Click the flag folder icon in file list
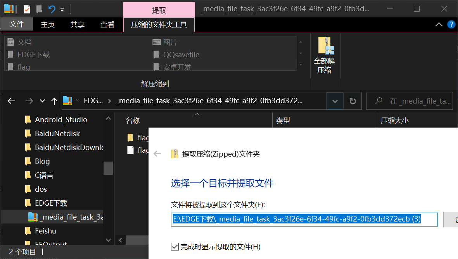Viewport: 458px width, 259px height. tap(131, 137)
